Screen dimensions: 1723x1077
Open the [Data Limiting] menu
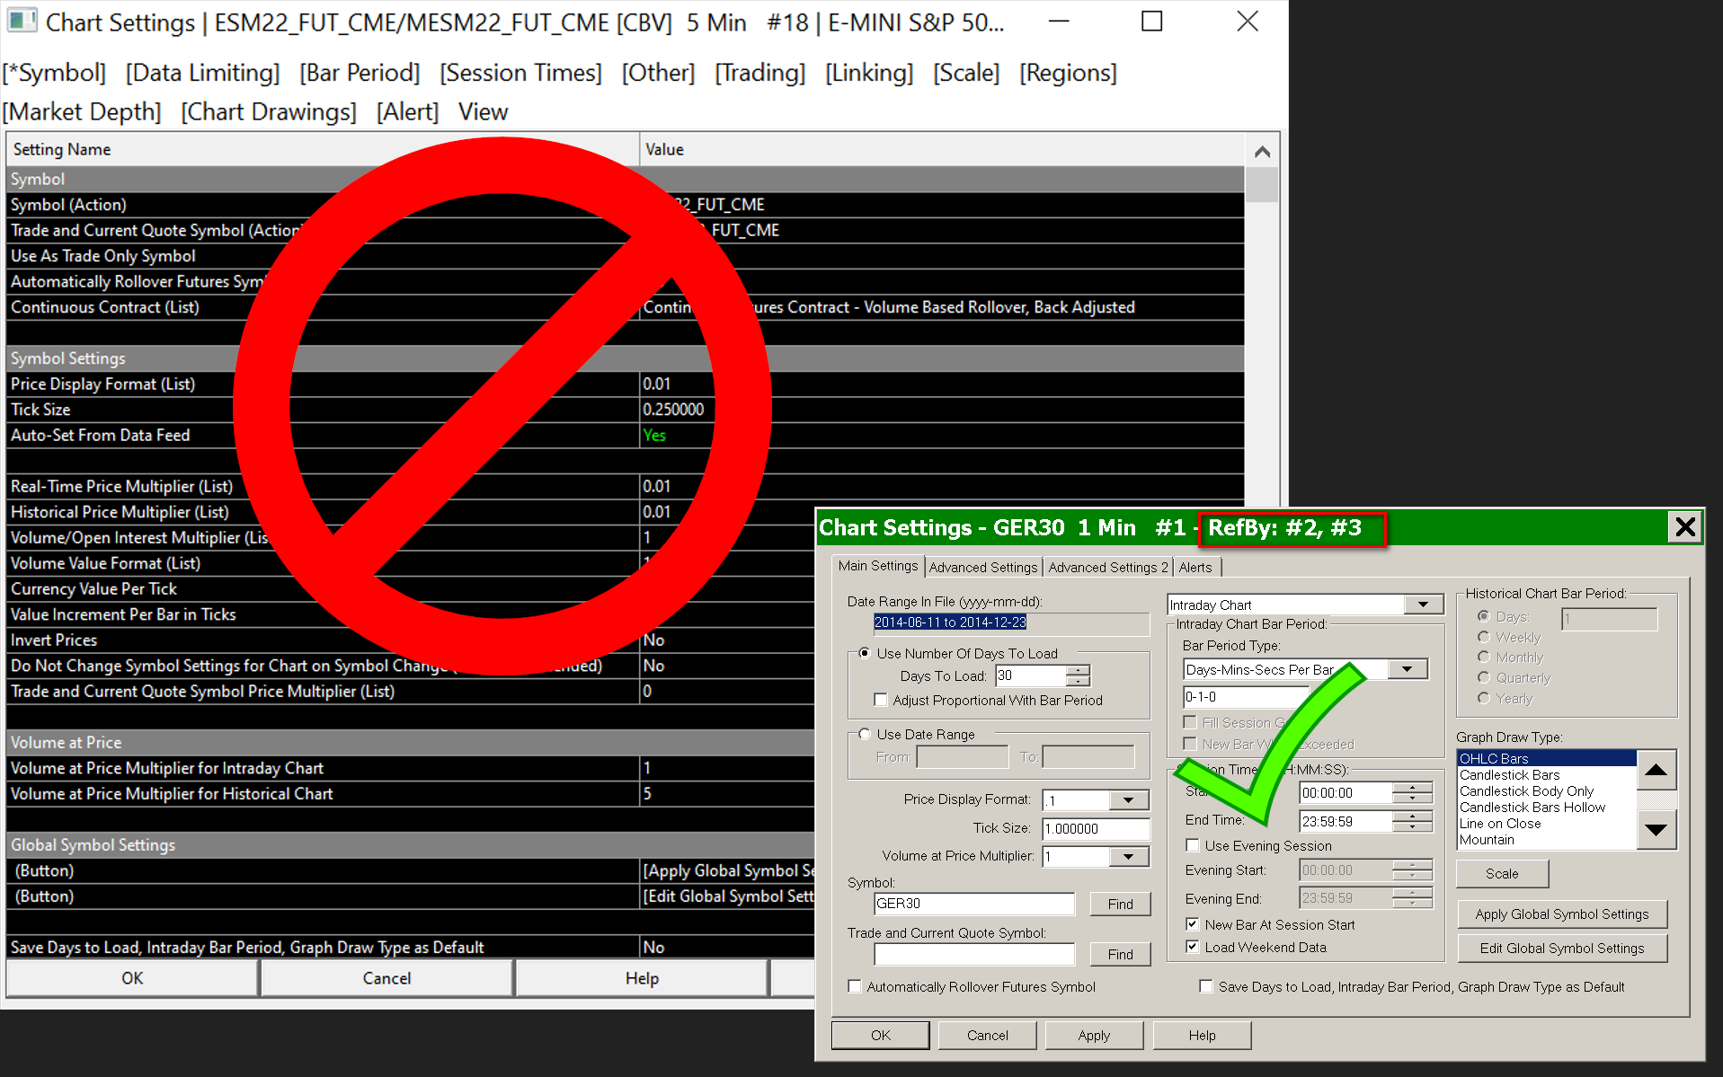202,73
